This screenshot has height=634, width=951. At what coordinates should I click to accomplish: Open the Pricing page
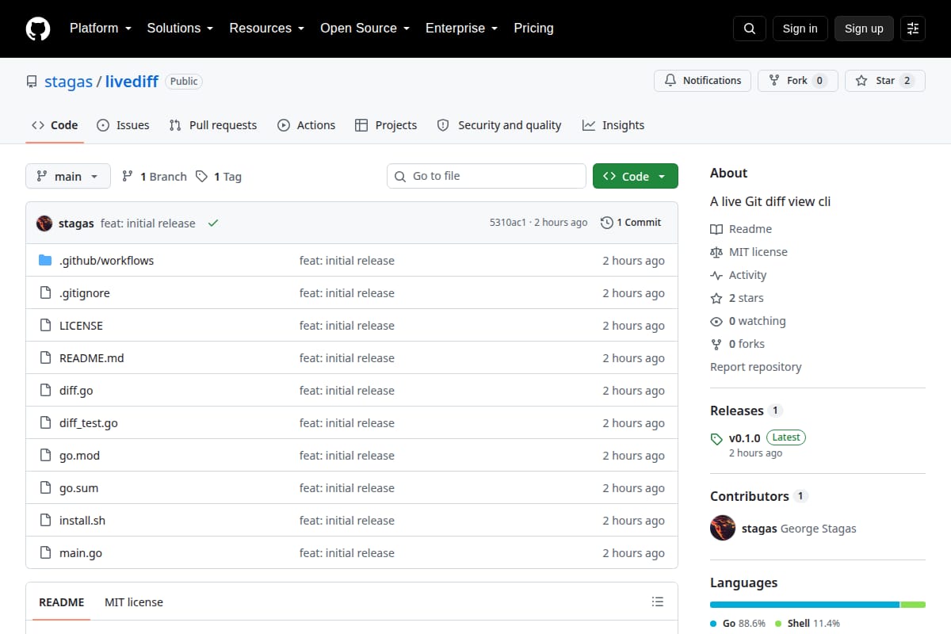click(x=533, y=29)
